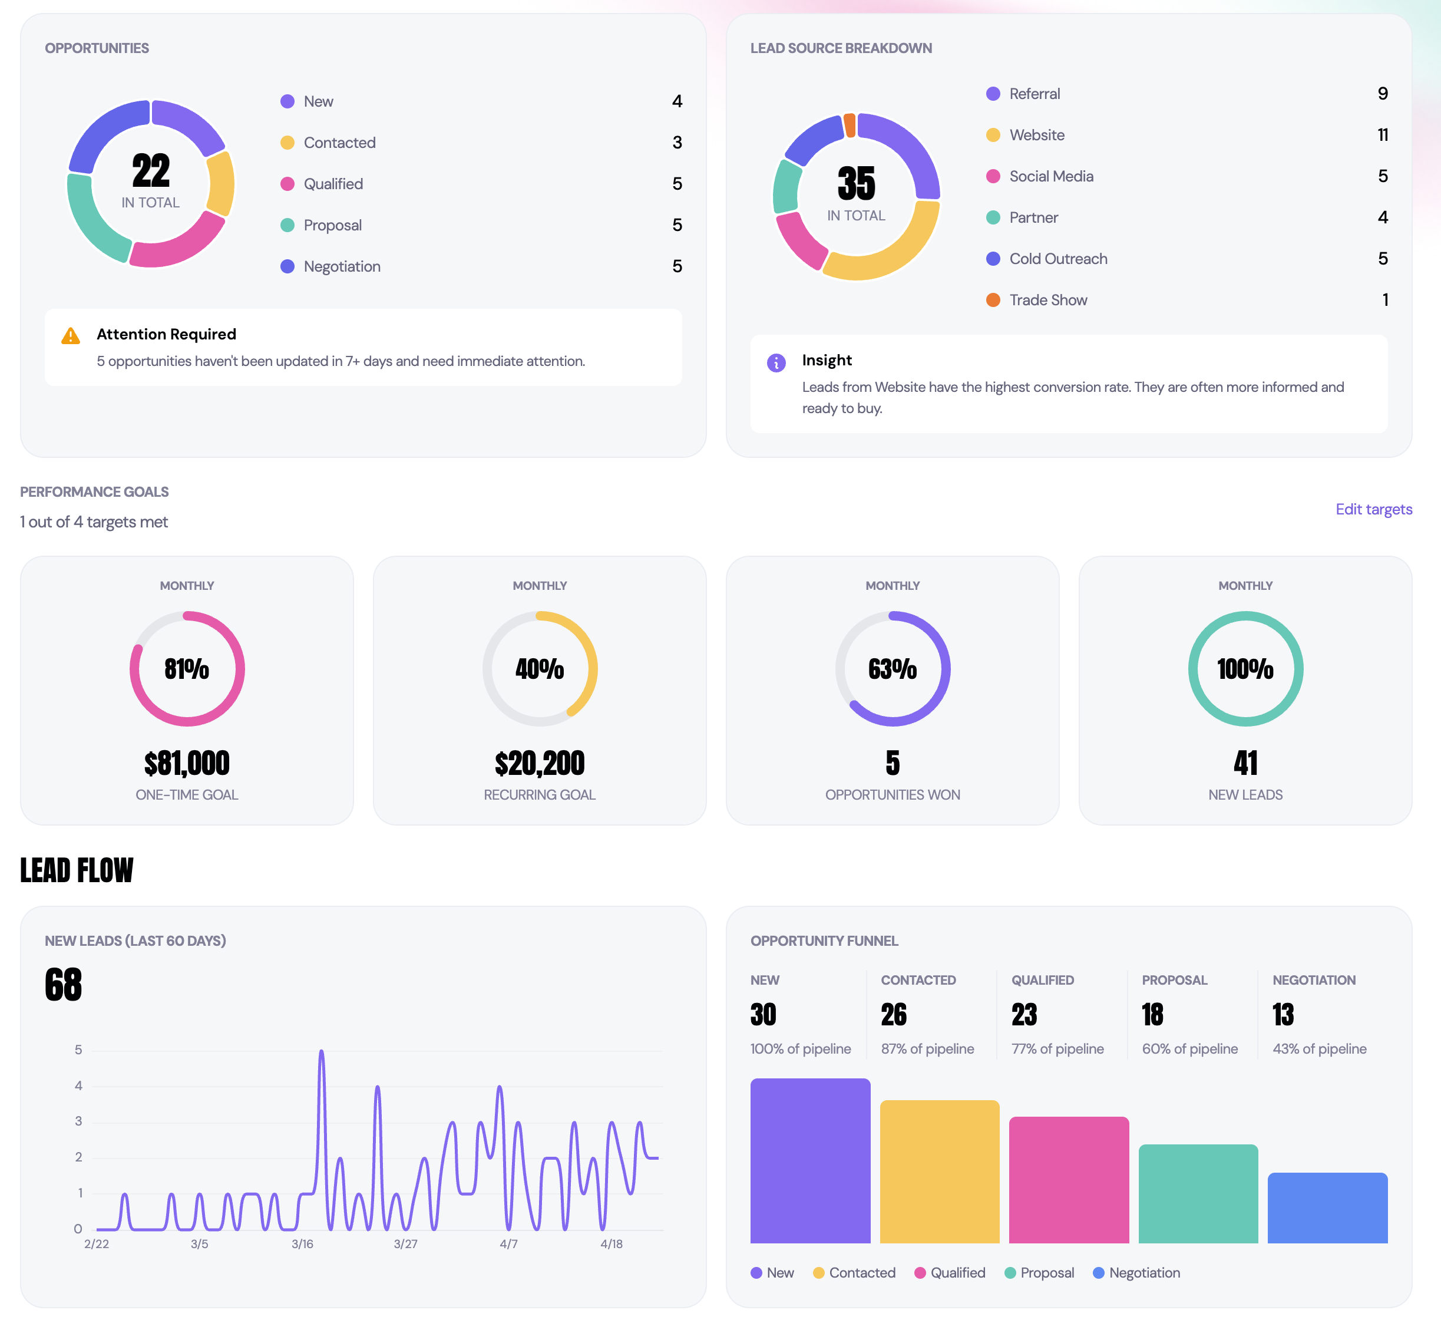This screenshot has width=1441, height=1320.
Task: Click the Trade Show legend dot
Action: point(993,301)
